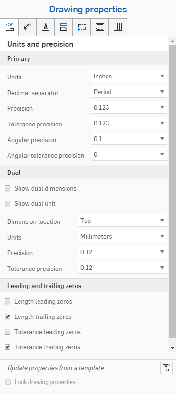Switch to the Dimensions arrow tab icon
Screen dimensions: 176x394
coord(28,27)
